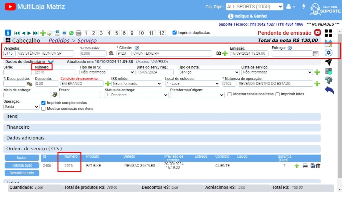Open Status da entrega dropdown
This screenshot has width=342, height=199.
tap(137, 95)
